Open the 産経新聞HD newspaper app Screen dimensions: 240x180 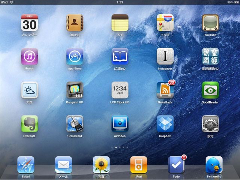(210, 57)
